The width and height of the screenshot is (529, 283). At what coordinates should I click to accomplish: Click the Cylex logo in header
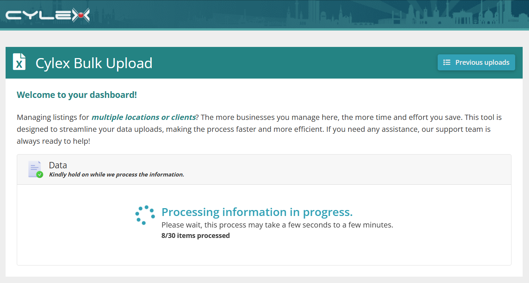[48, 15]
